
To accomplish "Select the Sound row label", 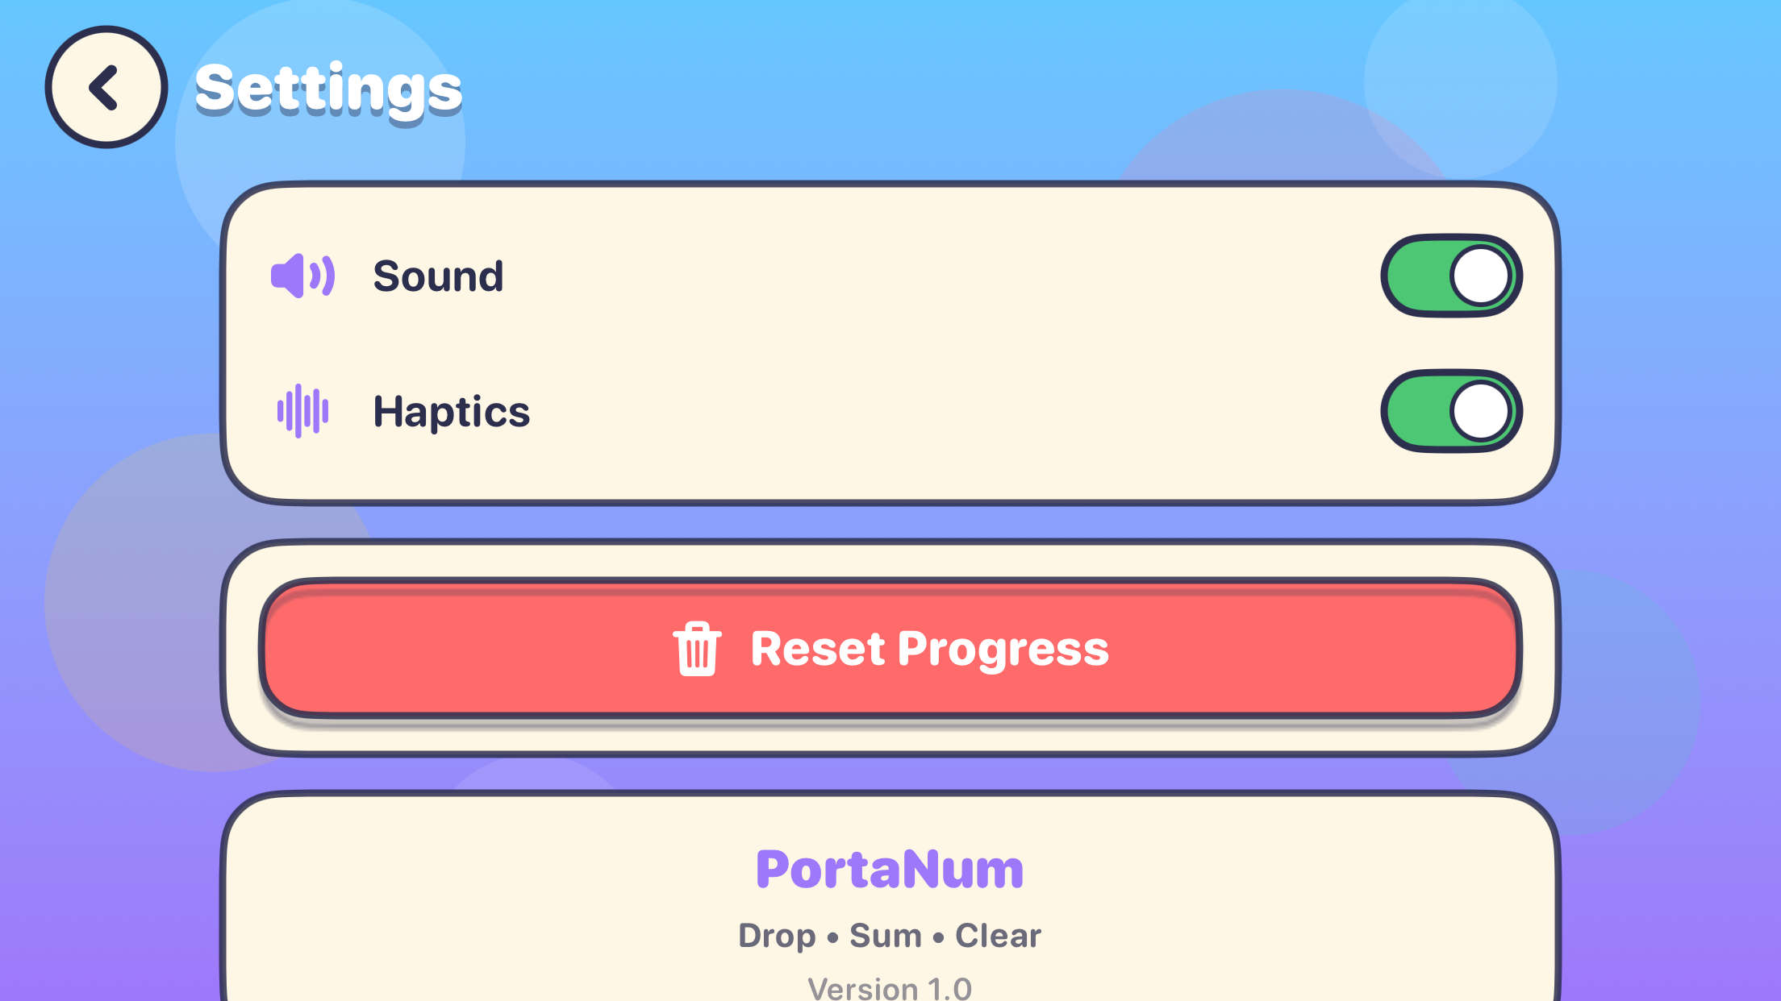I will [438, 276].
